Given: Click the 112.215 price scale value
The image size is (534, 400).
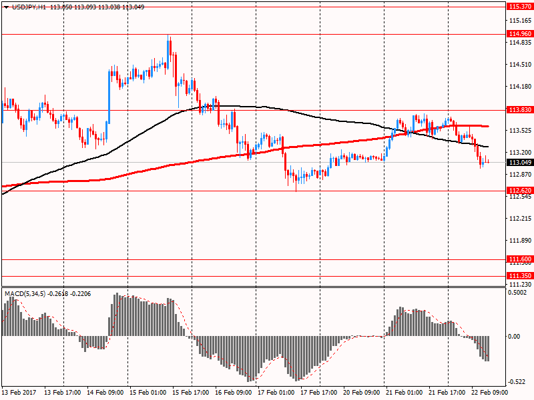Looking at the screenshot, I should pos(520,219).
